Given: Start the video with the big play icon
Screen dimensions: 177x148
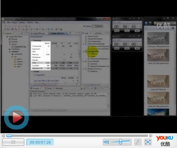Looking at the screenshot, I should [16, 117].
